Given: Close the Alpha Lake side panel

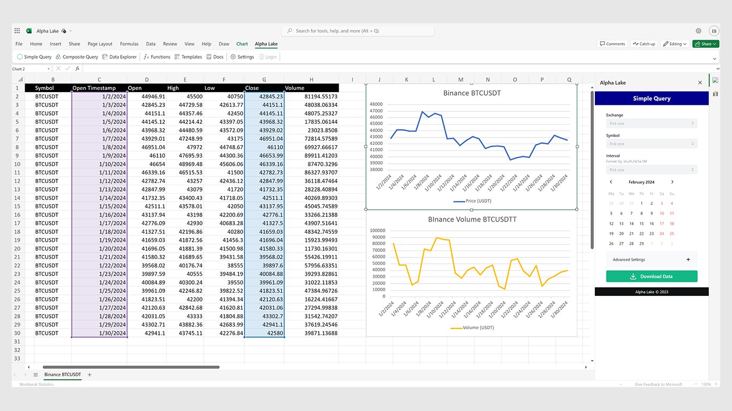Looking at the screenshot, I should point(700,82).
